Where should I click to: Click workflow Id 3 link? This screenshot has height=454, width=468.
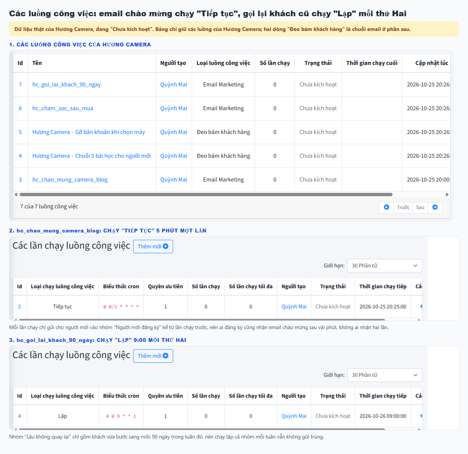click(x=20, y=180)
